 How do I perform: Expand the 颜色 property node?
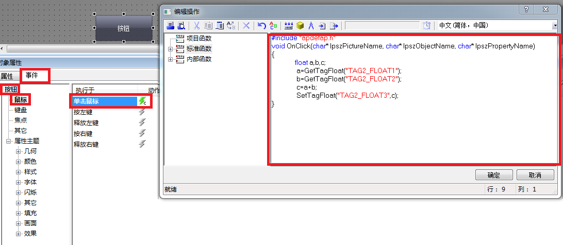[x=19, y=162]
